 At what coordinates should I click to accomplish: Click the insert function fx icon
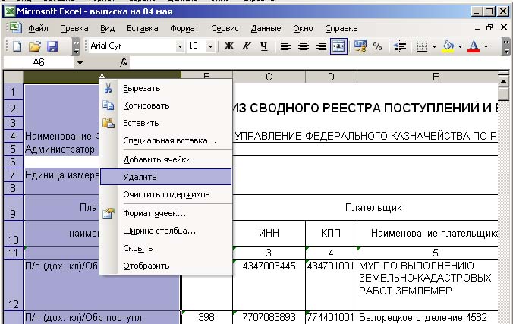point(124,63)
